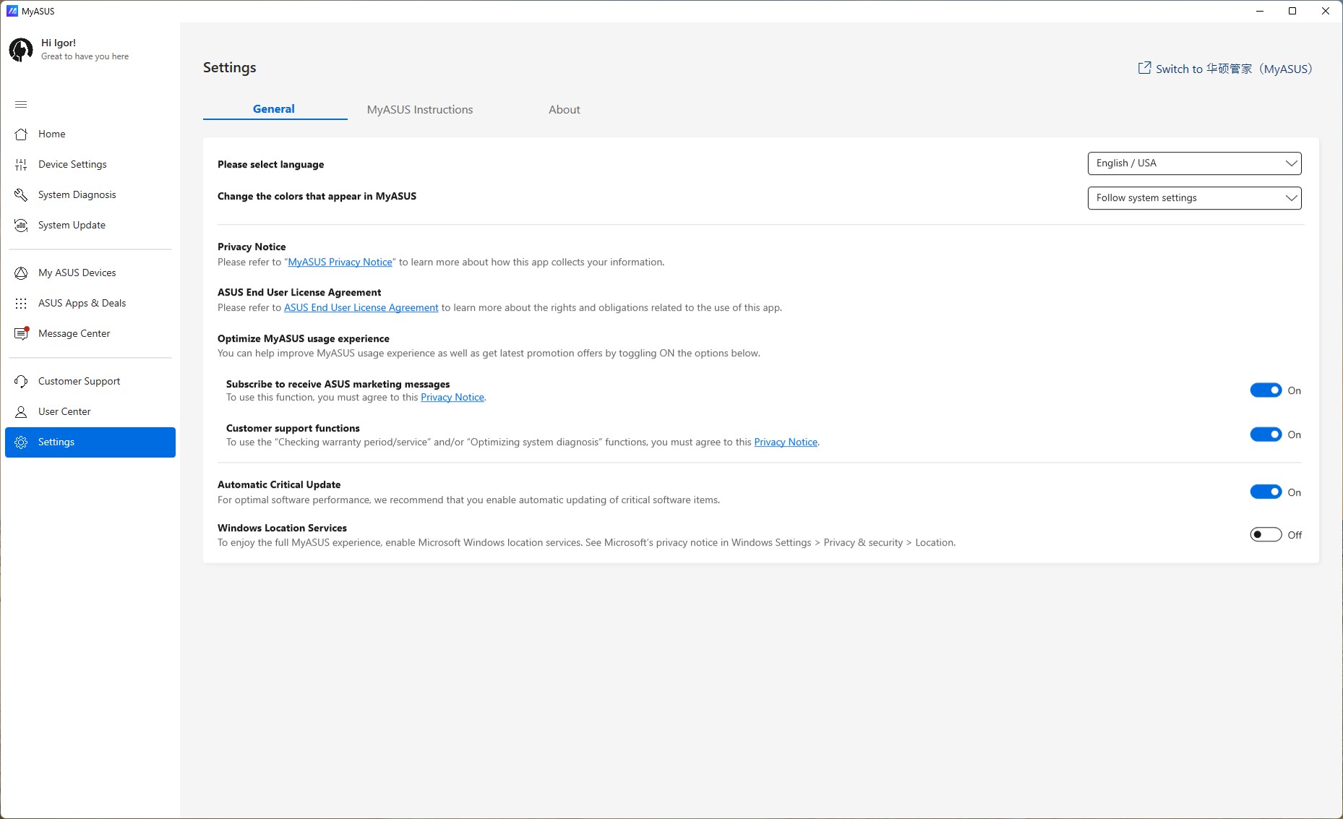Viewport: 1343px width, 819px height.
Task: Click 'Subscribe to receive ASUS marketing messages' heading
Action: click(338, 384)
